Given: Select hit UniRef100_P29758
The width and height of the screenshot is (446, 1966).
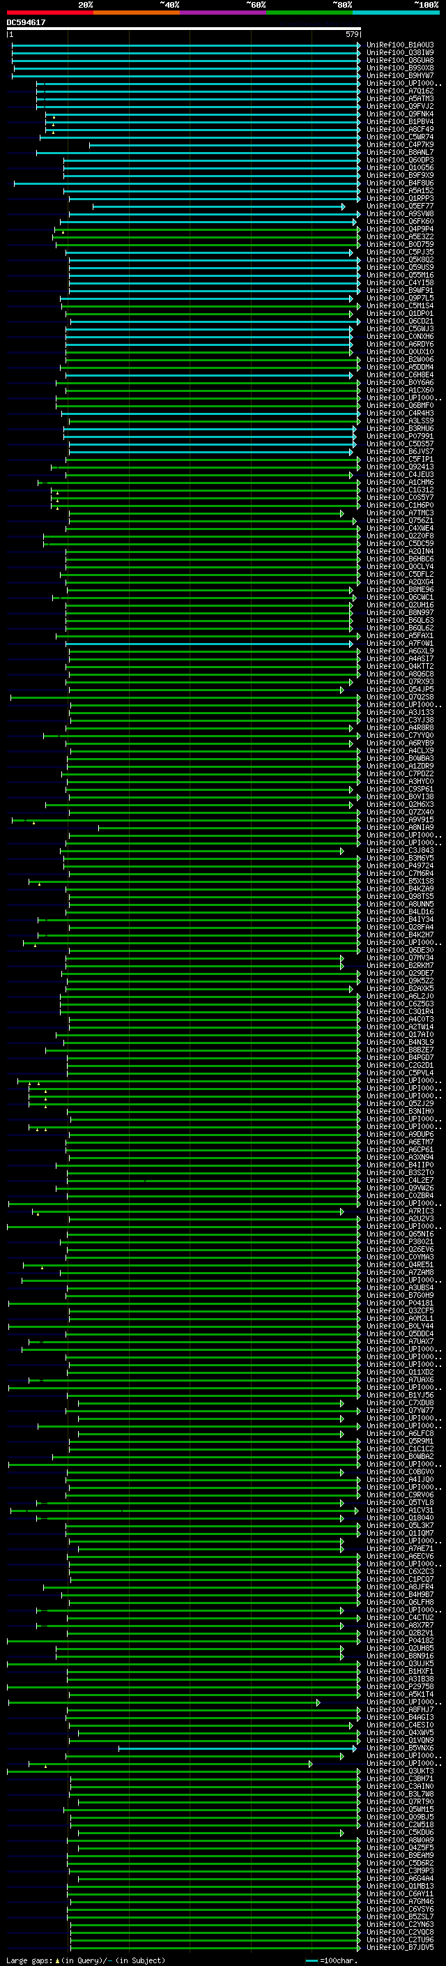Looking at the screenshot, I should (x=399, y=1686).
